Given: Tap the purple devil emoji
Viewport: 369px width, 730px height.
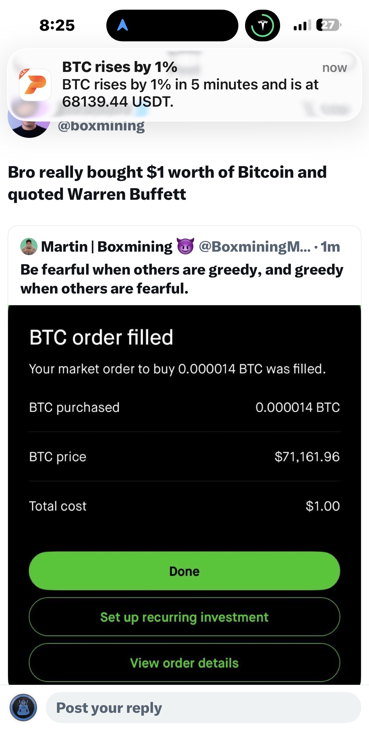Looking at the screenshot, I should pyautogui.click(x=186, y=246).
